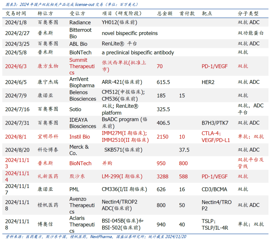Viewport: 270px width, 246px height.
Task: Click the 'RenLite® 平台' project cell
Action: tap(119, 43)
